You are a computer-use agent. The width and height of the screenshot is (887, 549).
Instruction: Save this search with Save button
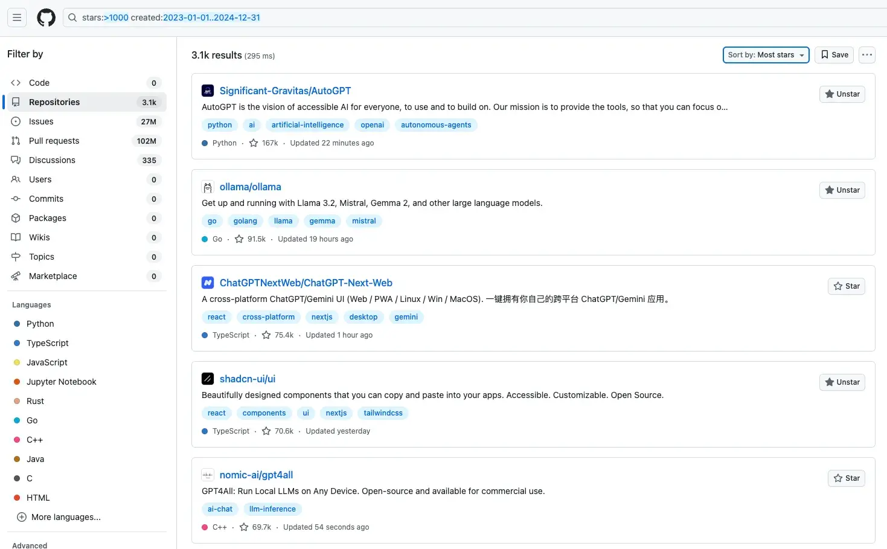click(834, 55)
